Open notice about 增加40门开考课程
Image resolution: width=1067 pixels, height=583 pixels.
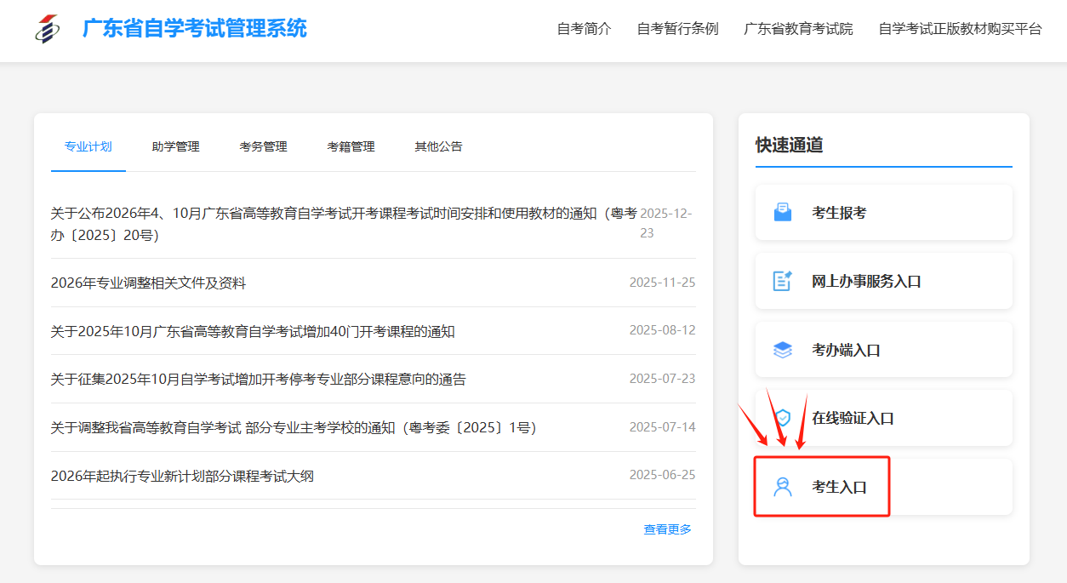click(253, 331)
